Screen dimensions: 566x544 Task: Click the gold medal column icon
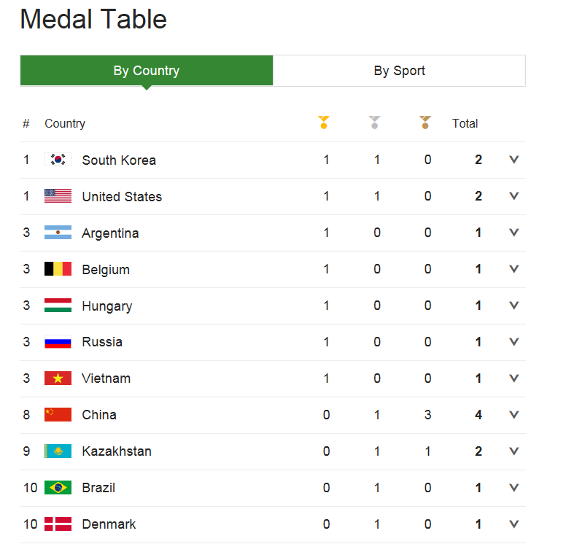324,123
